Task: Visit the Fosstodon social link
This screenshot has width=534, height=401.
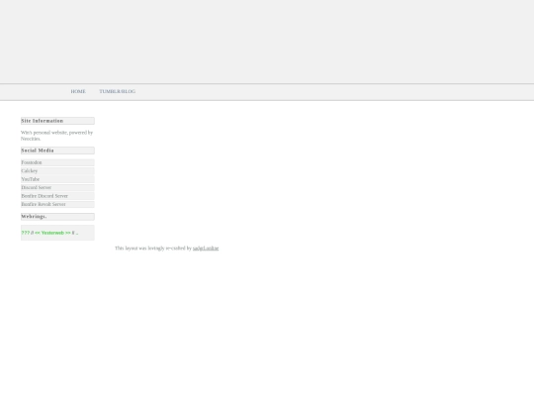Action: tap(57, 162)
